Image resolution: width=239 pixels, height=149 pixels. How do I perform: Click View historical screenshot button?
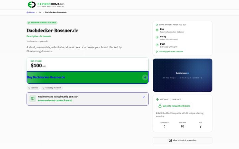pos(183,140)
